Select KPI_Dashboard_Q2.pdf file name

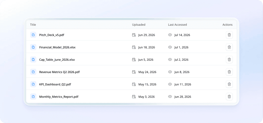pyautogui.click(x=55, y=84)
